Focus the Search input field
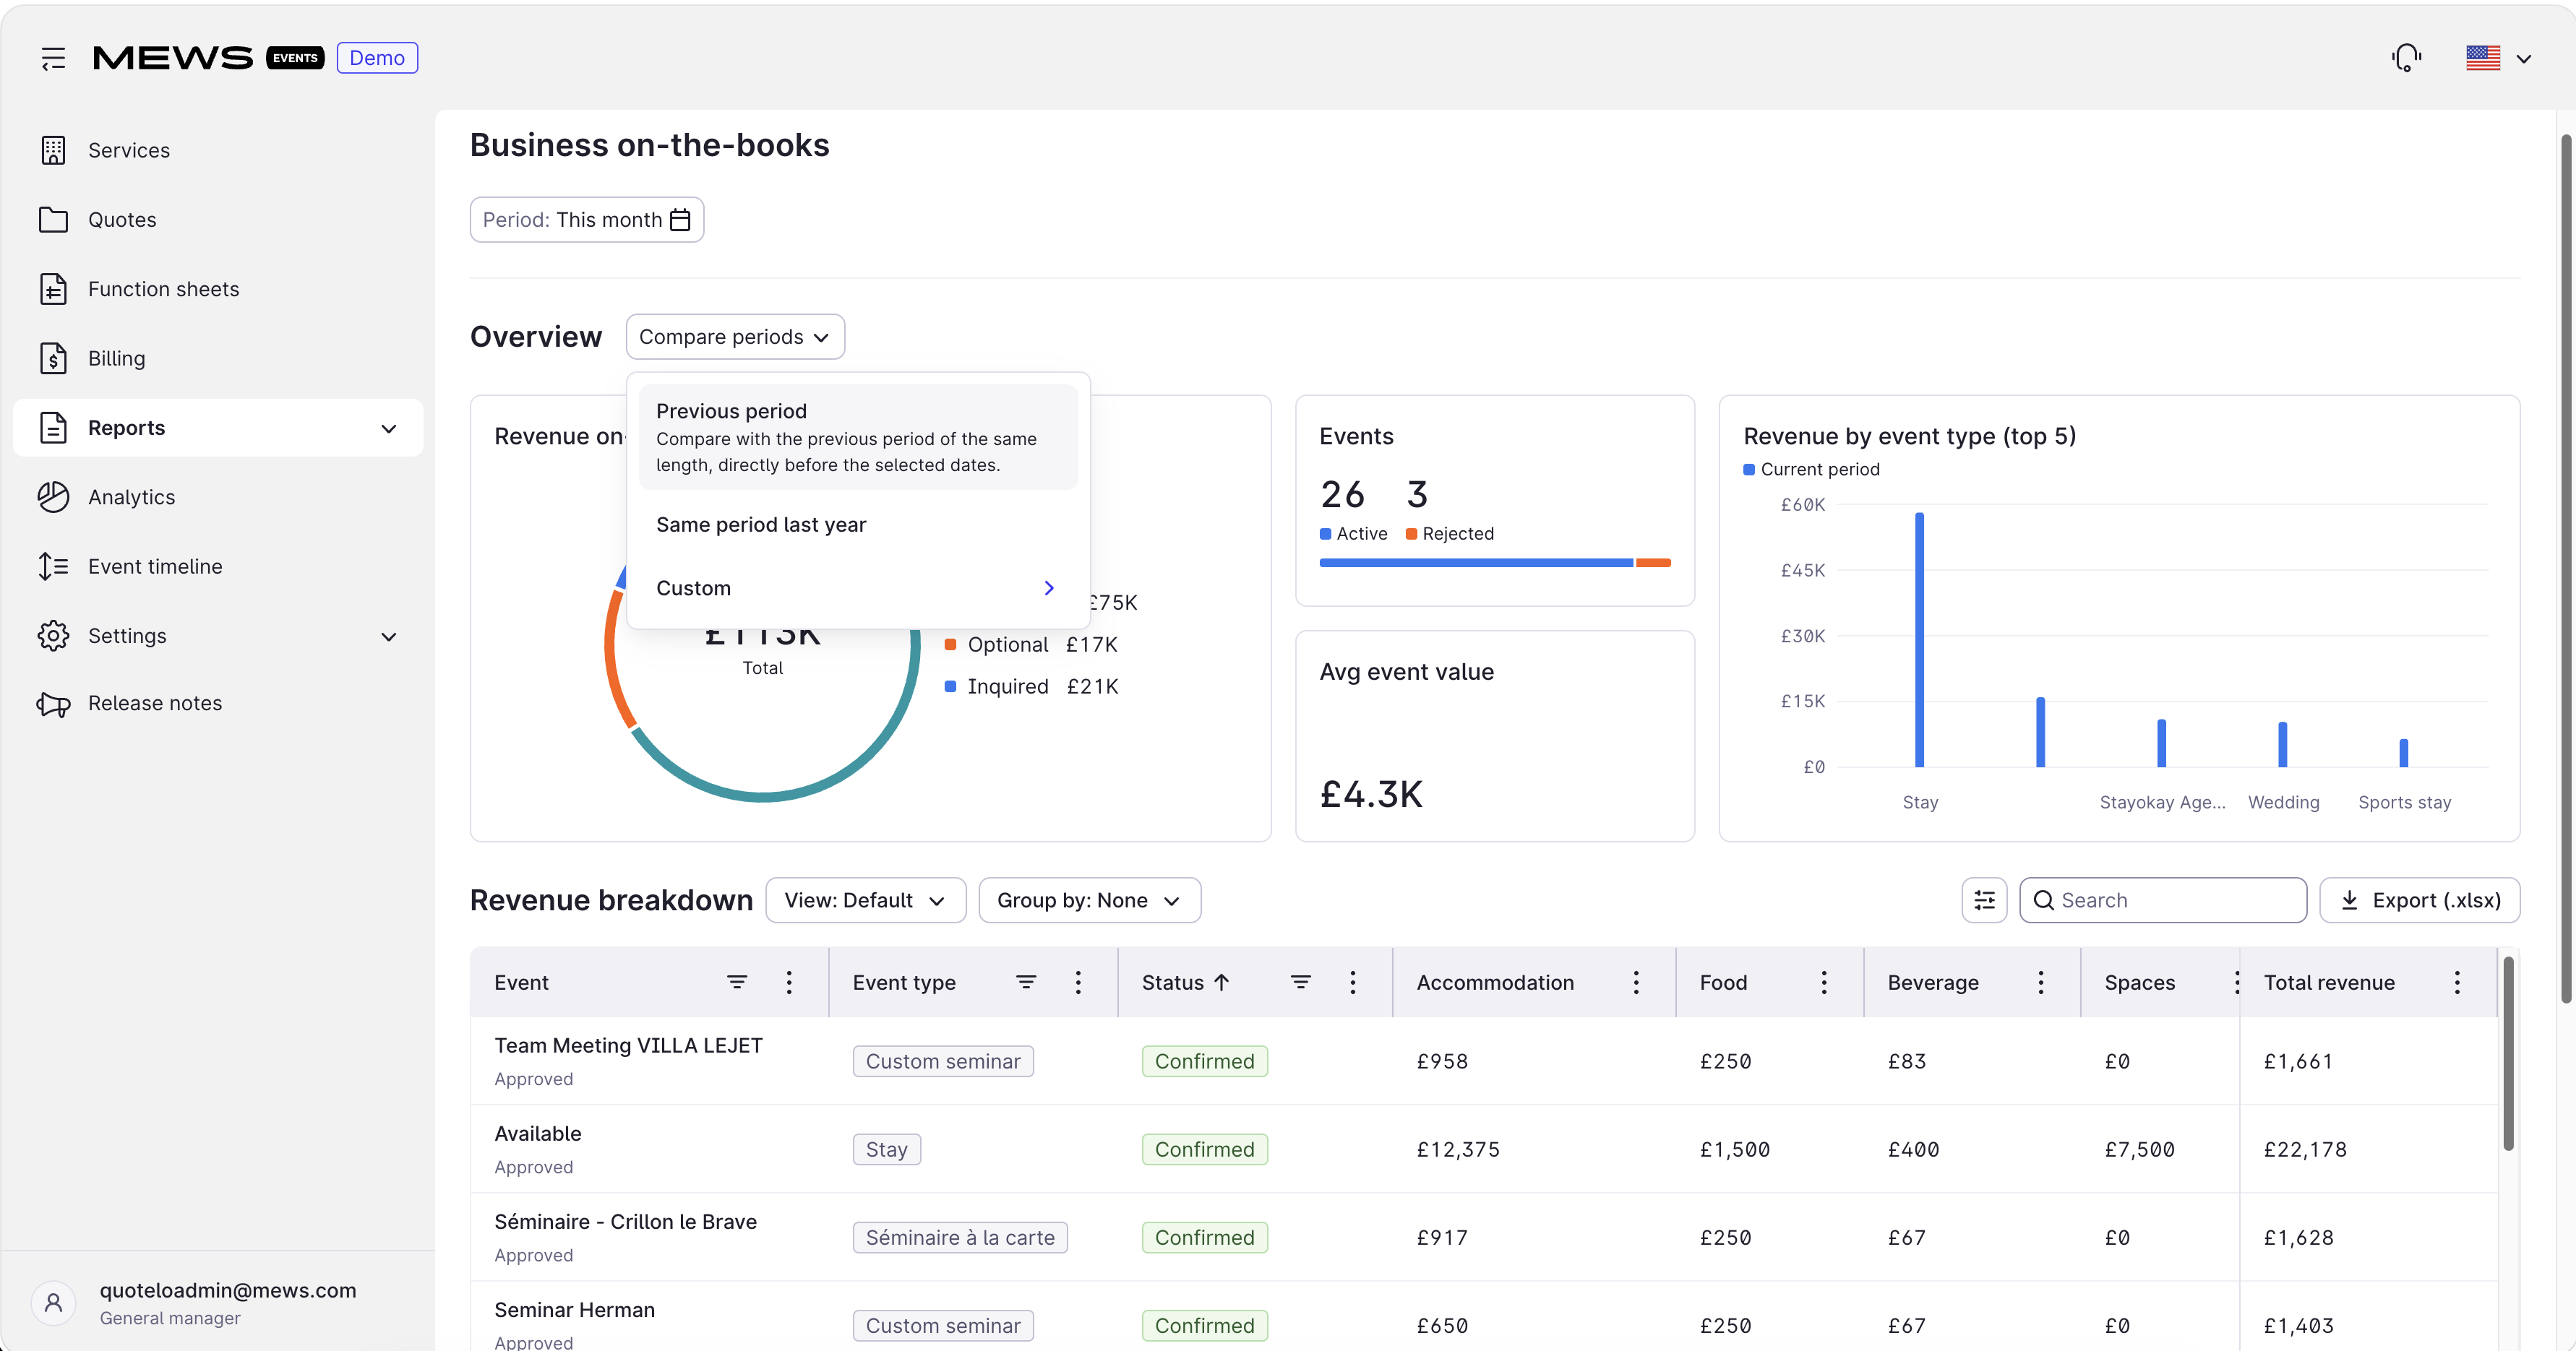 [2163, 900]
